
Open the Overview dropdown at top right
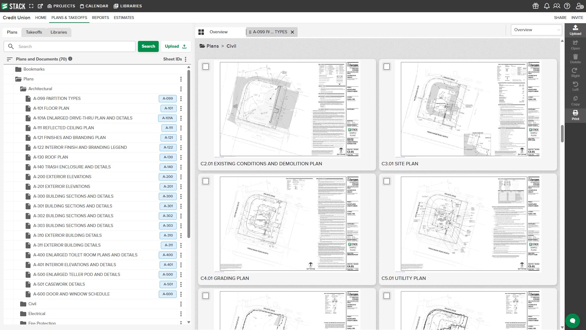click(537, 30)
